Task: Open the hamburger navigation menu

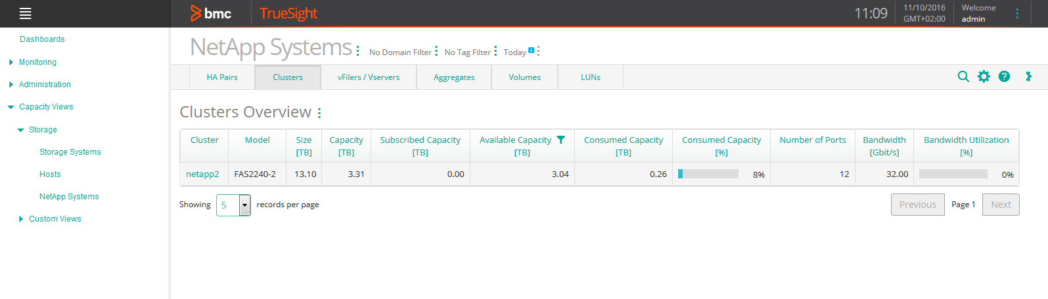Action: coord(26,13)
